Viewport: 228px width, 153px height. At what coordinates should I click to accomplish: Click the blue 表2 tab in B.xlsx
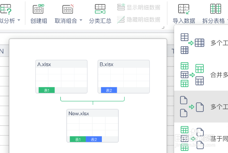(109, 90)
